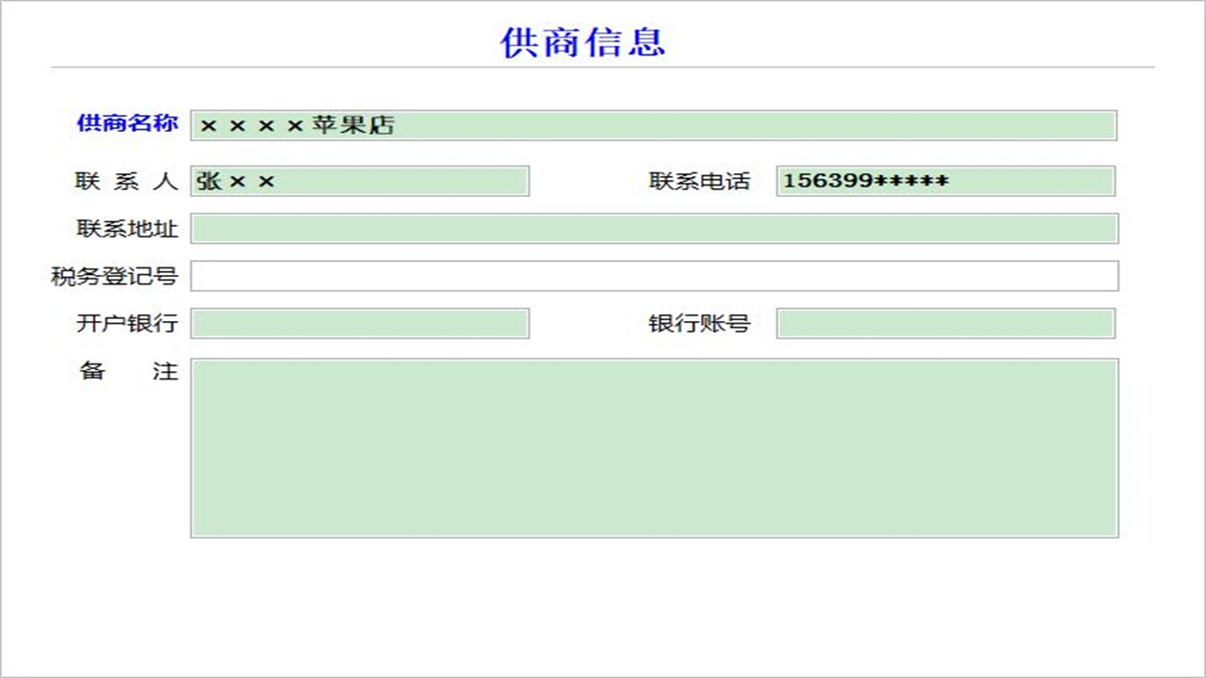The width and height of the screenshot is (1206, 678).
Task: Select the phone number 156399*****
Action: point(854,180)
